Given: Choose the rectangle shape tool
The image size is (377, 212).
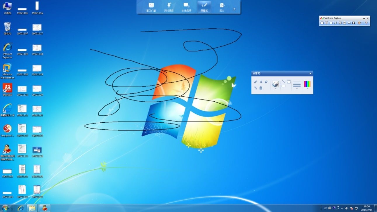Looking at the screenshot, I should (283, 86).
